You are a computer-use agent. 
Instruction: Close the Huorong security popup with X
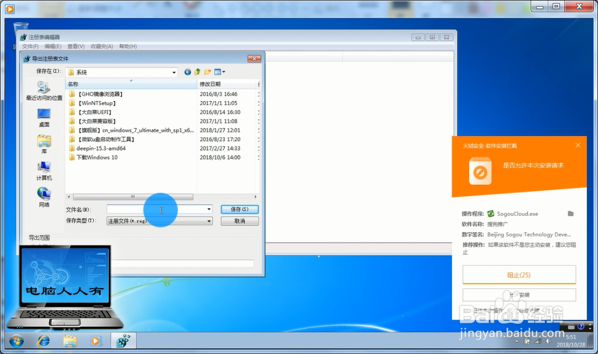(x=578, y=145)
